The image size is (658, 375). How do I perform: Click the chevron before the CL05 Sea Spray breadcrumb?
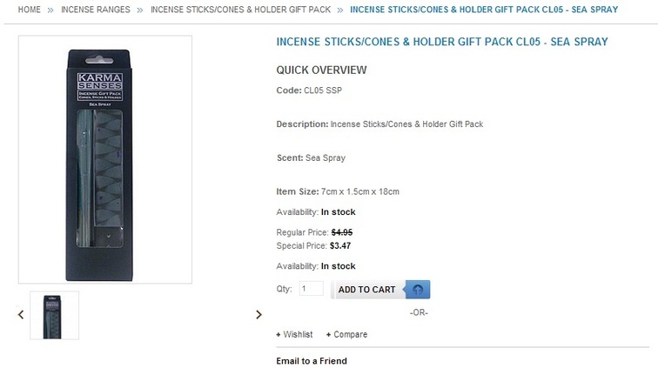tap(340, 10)
